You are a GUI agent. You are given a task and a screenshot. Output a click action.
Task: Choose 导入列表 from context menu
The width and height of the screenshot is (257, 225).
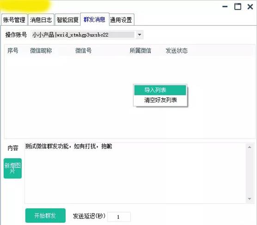(x=160, y=90)
